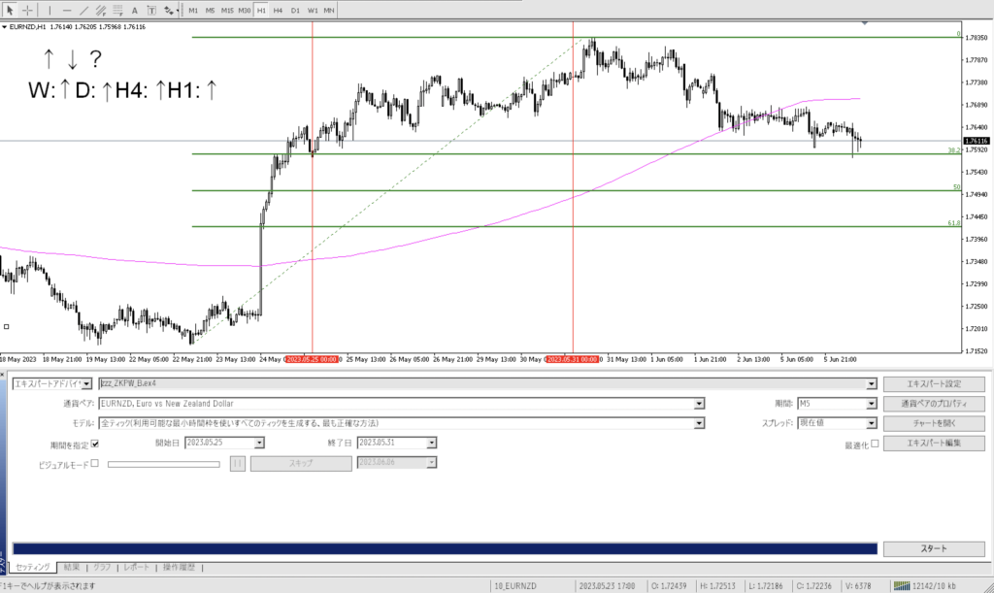Expand the 期間 M5 period dropdown
Viewport: 994px width, 593px height.
pos(871,404)
